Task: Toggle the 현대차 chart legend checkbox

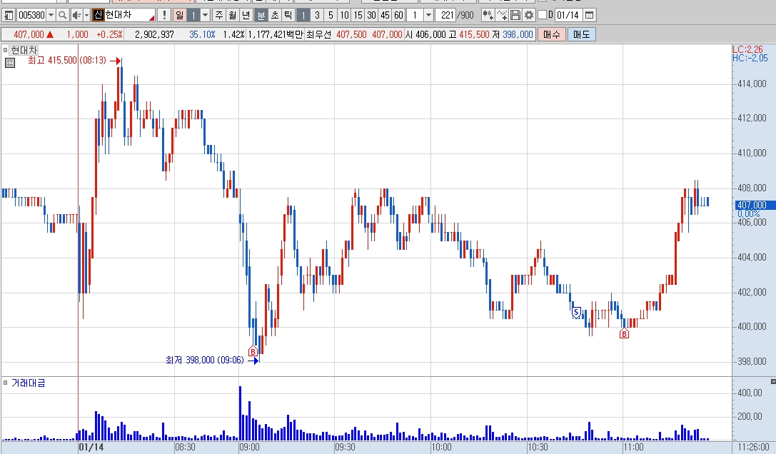Action: pos(6,50)
